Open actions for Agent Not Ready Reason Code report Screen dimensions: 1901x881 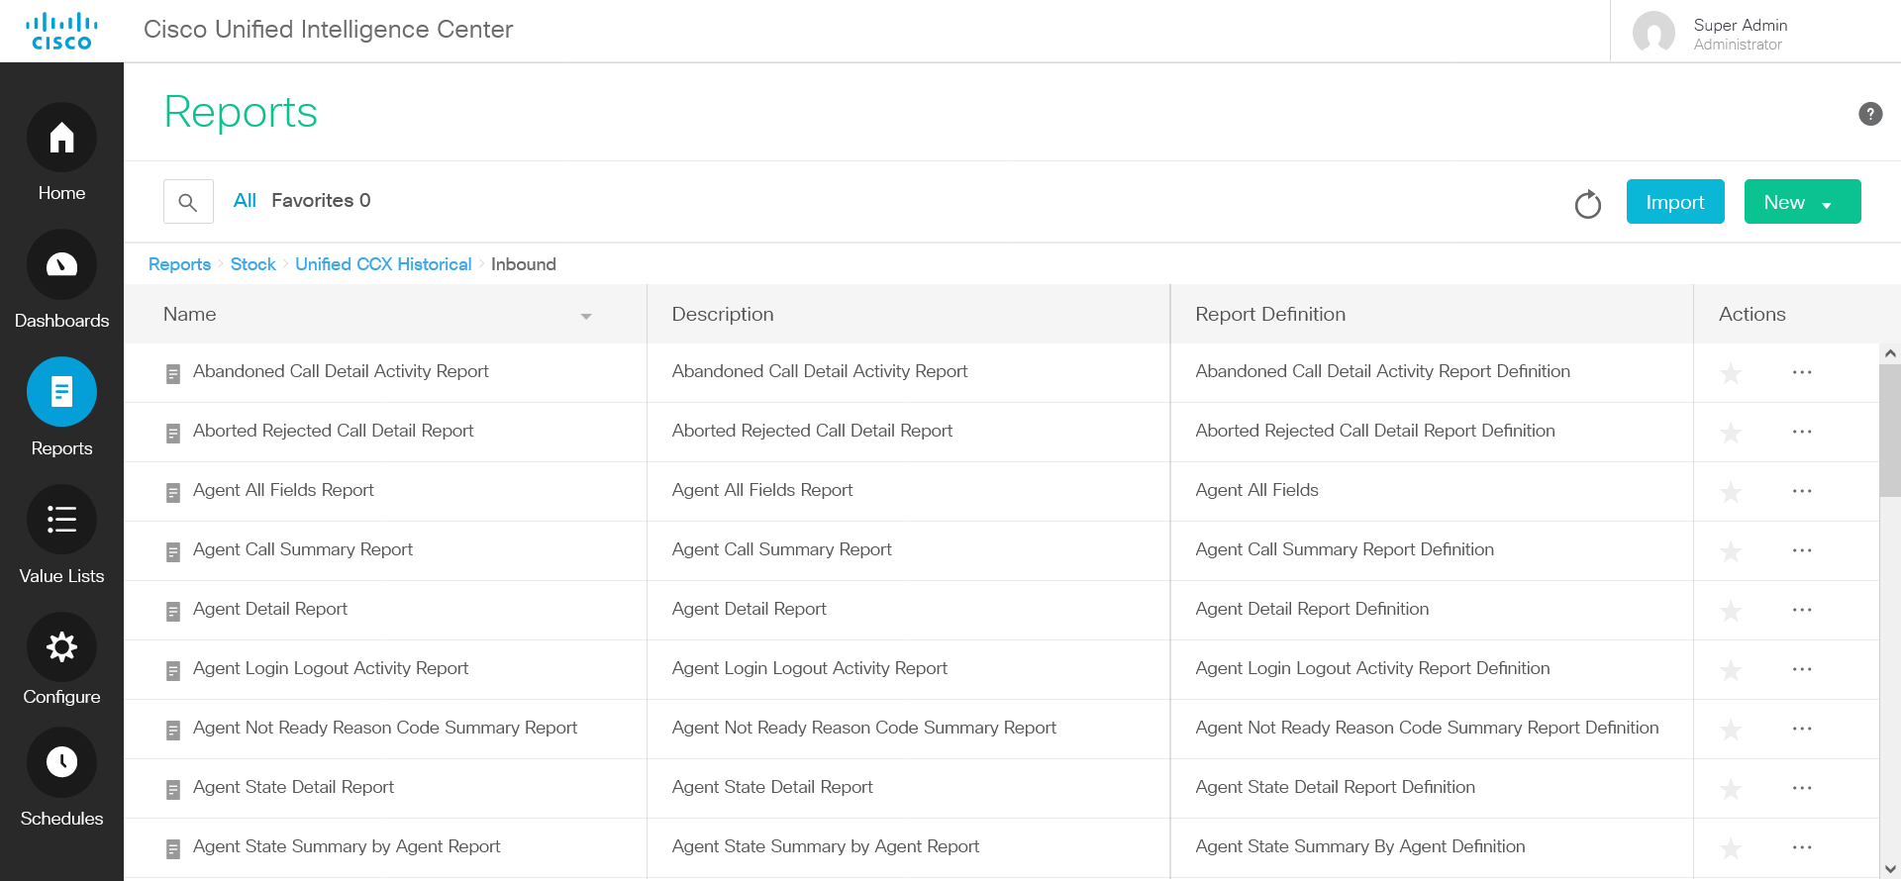coord(1802,729)
